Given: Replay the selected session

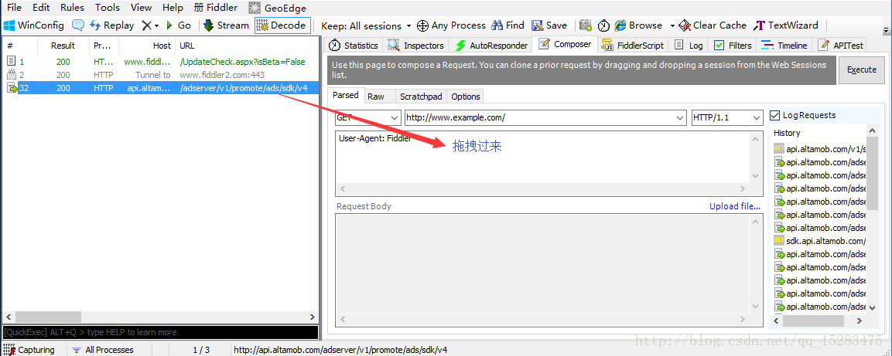Looking at the screenshot, I should (112, 25).
